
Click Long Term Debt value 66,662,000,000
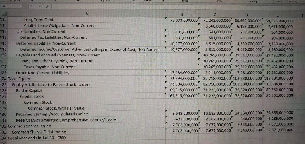248,21
